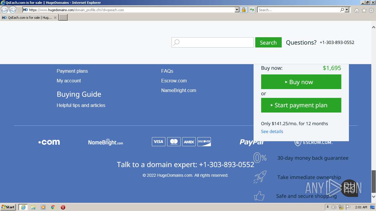The width and height of the screenshot is (376, 211).
Task: Open the volume speaker tray icon
Action: pos(334,207)
